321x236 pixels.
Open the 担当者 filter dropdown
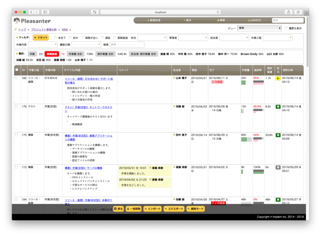pyautogui.click(x=234, y=38)
